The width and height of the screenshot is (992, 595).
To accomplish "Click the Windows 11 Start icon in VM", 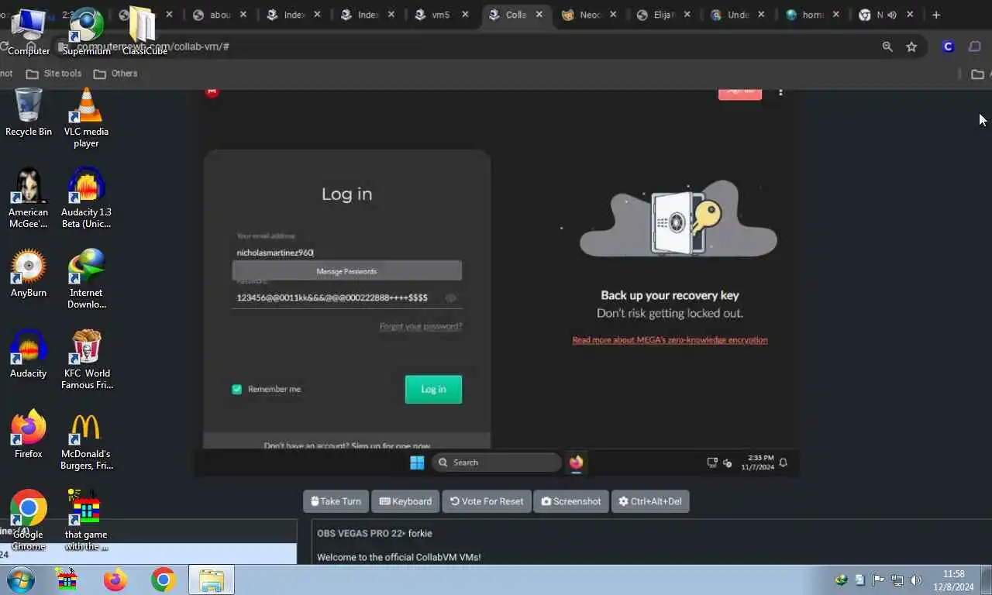I will [x=417, y=463].
